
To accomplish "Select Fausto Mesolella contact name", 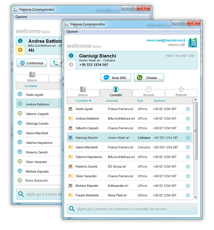I will tap(87, 195).
